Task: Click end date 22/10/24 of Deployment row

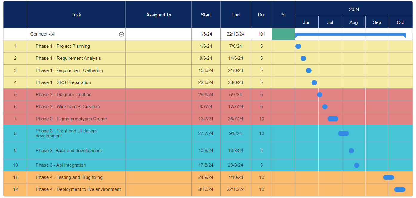Action: 235,189
